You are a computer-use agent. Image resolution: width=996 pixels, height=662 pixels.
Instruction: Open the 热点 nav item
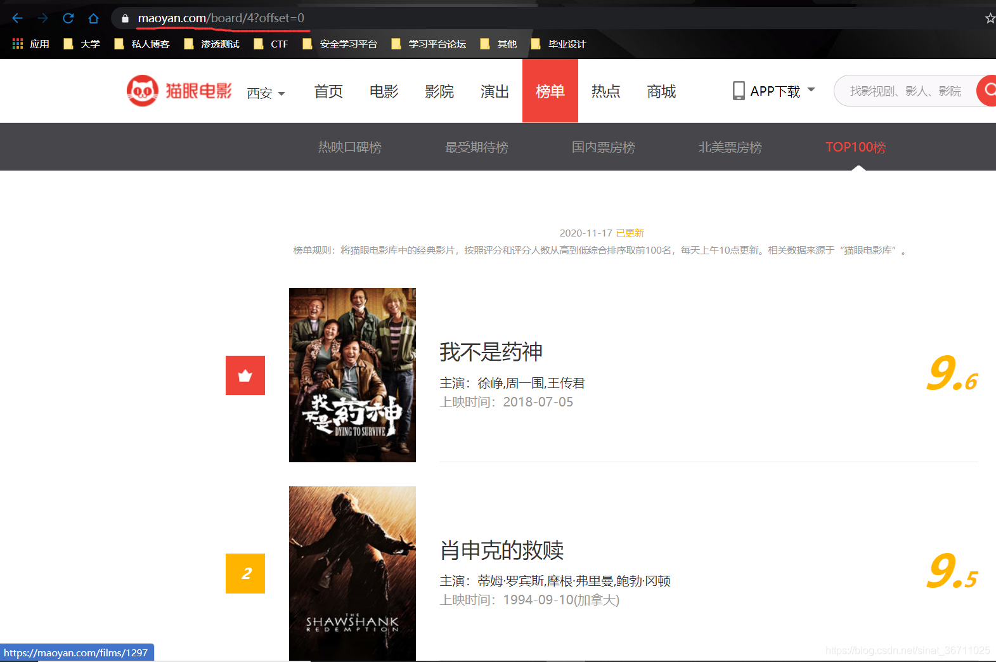606,91
